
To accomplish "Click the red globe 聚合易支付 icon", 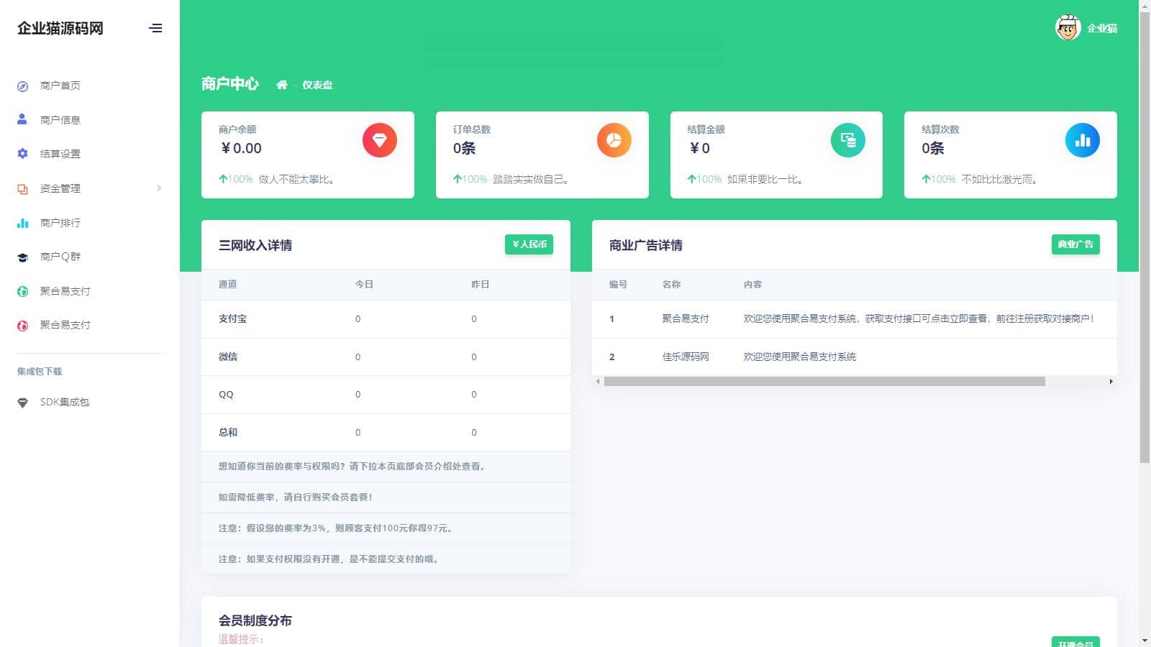I will (22, 326).
